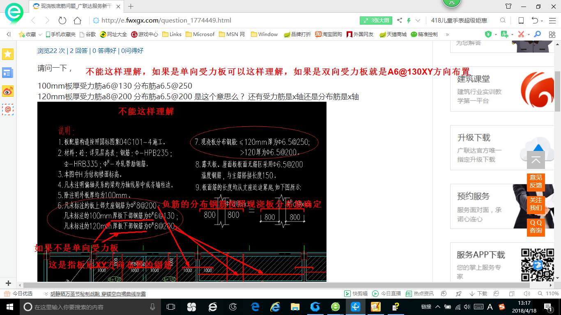Open the screenshot tool dropdown arrow
This screenshot has width=561, height=315.
coord(529,34)
